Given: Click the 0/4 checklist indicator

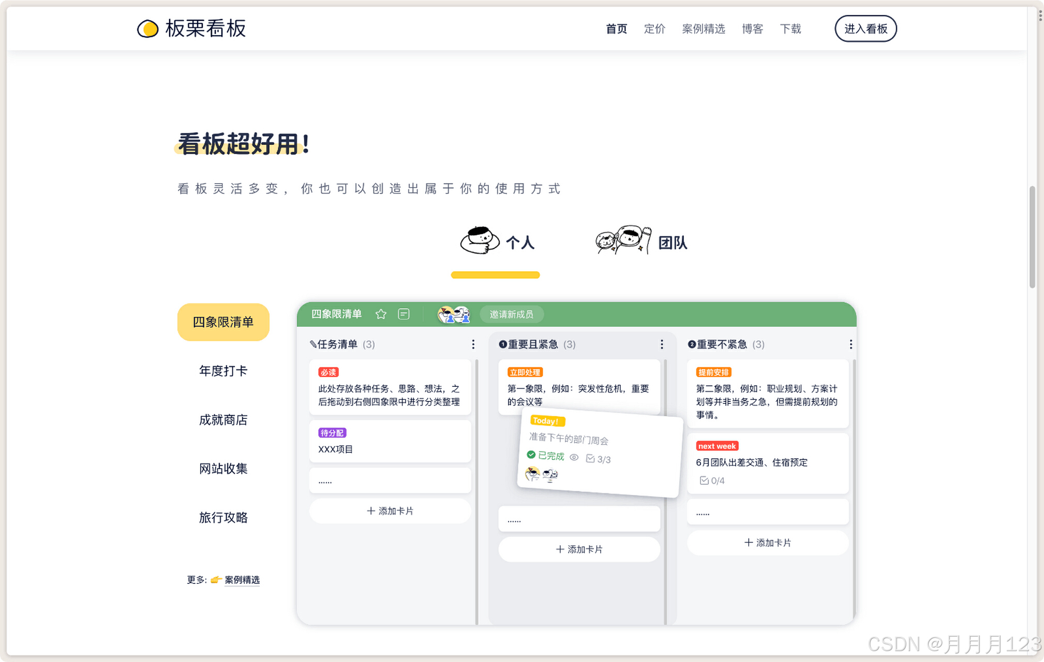Looking at the screenshot, I should (712, 480).
